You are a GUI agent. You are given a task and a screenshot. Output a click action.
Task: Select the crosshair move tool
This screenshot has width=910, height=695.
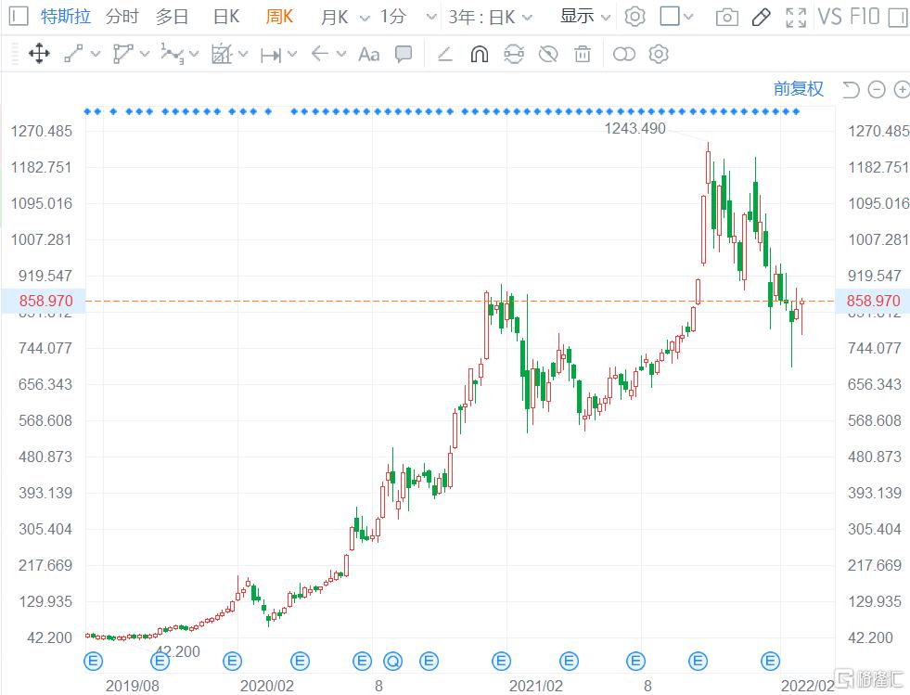click(39, 54)
